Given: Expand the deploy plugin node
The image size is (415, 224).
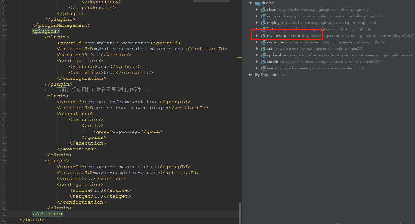Looking at the screenshot, I should point(257,23).
